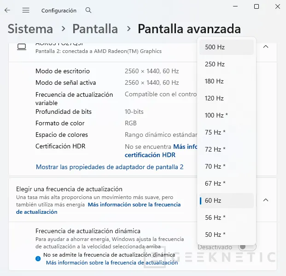Go to Pantalla in the breadcrumb
Viewport: 286px width, 276px height.
(x=95, y=29)
